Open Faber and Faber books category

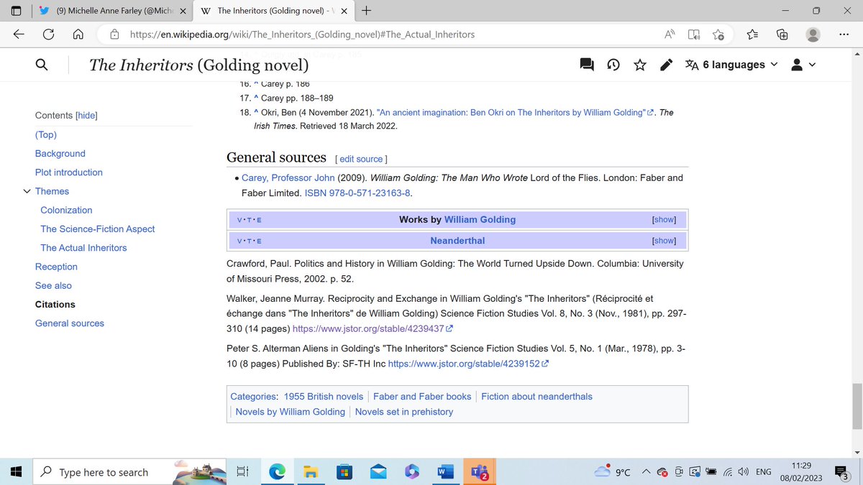[422, 397]
